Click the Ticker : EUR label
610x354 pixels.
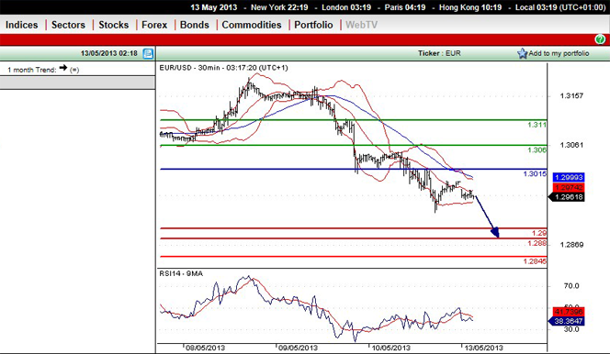click(439, 53)
